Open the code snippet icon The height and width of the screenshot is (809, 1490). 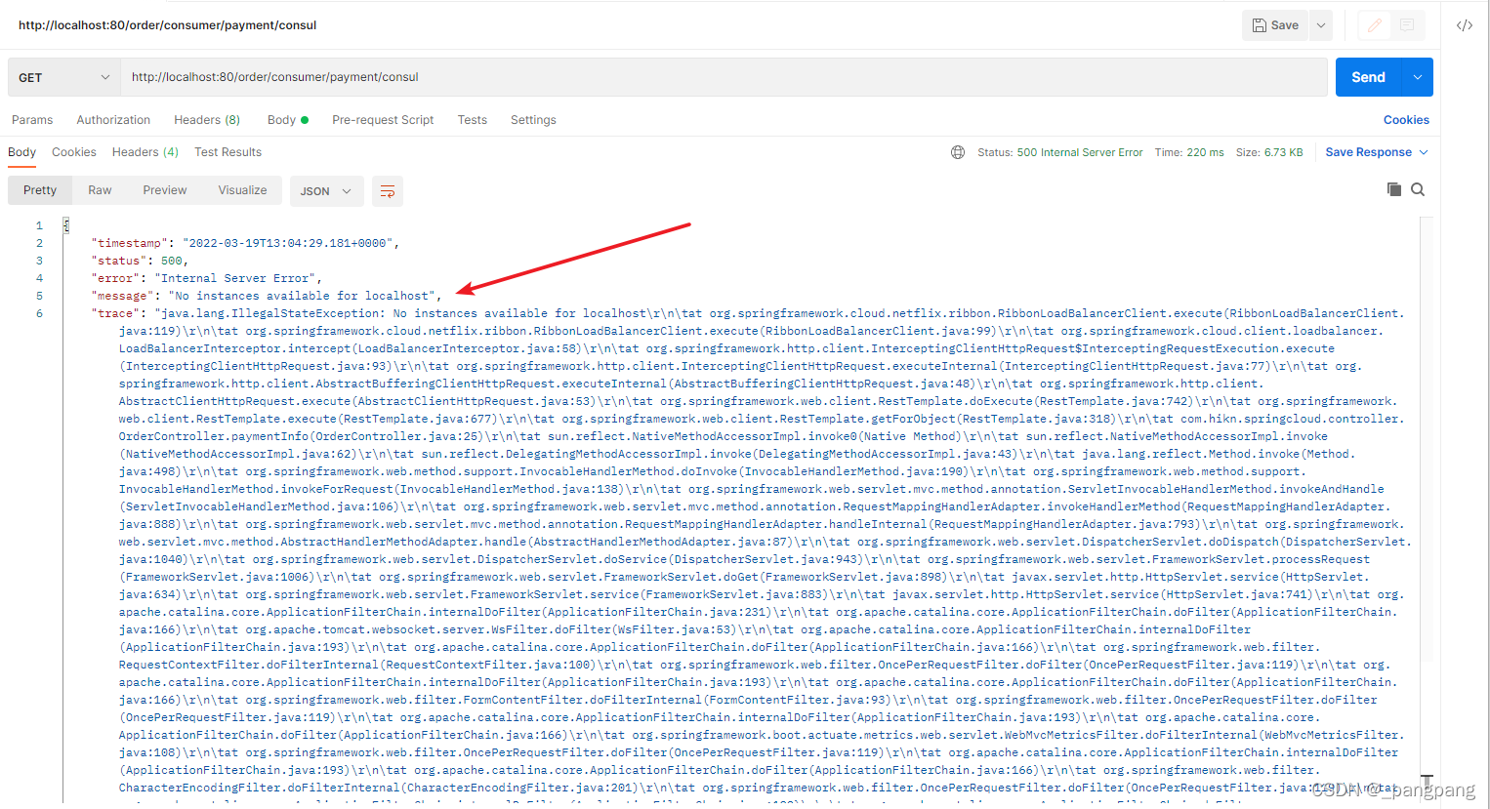(1465, 25)
